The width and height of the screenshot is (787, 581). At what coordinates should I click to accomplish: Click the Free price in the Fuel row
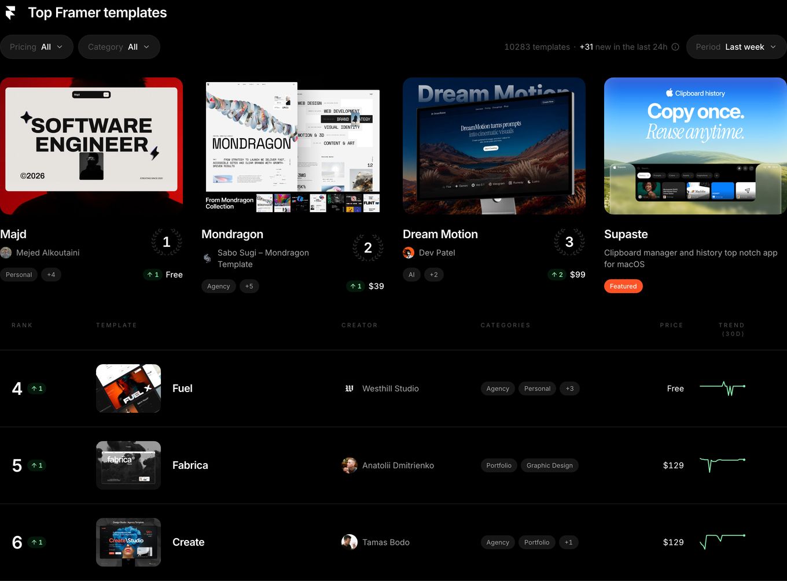[675, 388]
